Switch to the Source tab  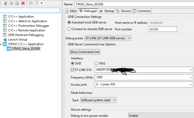click(123, 11)
